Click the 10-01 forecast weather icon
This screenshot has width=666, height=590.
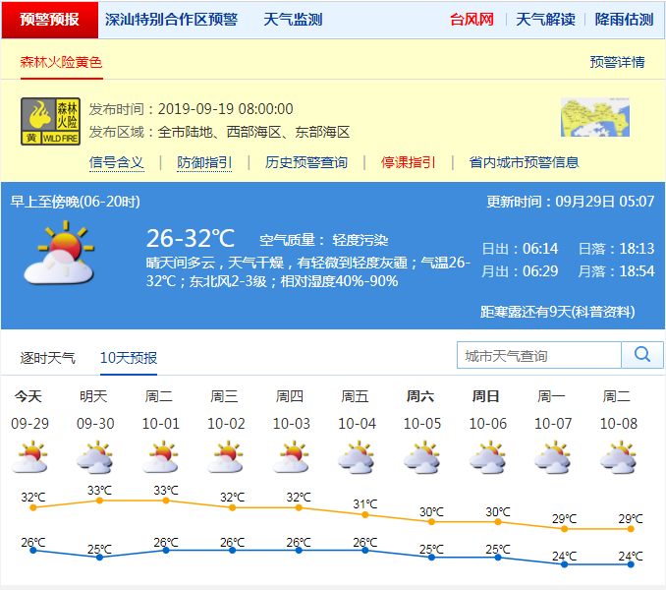pyautogui.click(x=159, y=457)
